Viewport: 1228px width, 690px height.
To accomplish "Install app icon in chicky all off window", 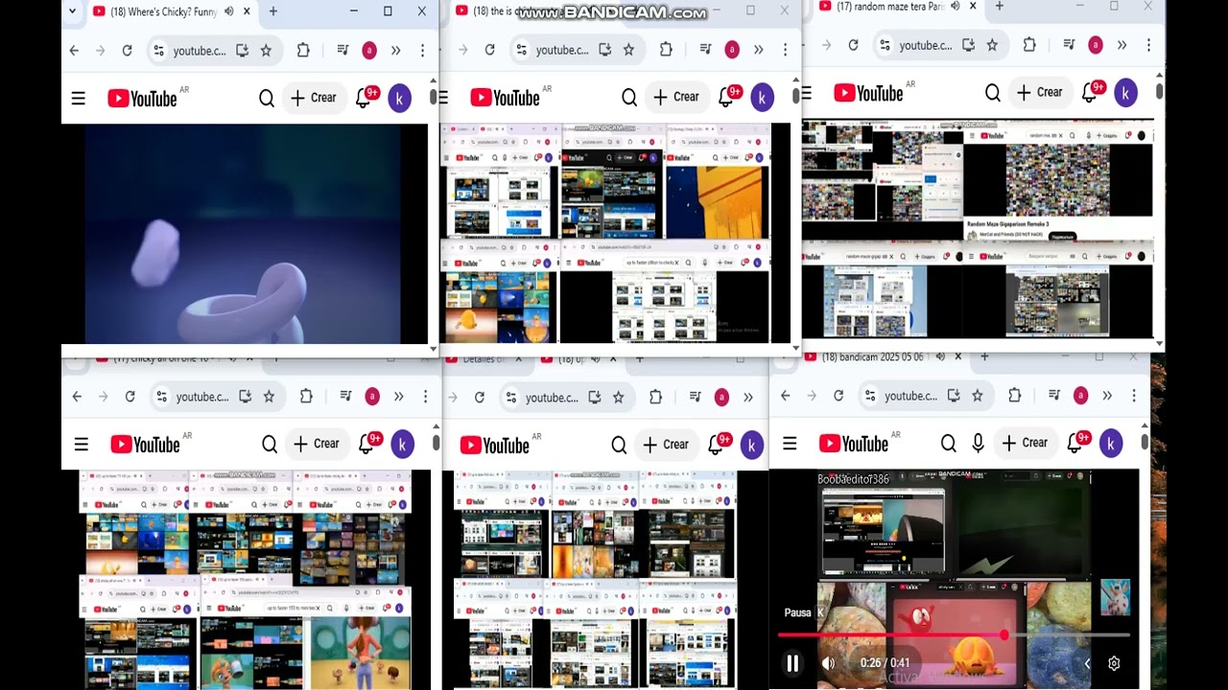I will 246,397.
